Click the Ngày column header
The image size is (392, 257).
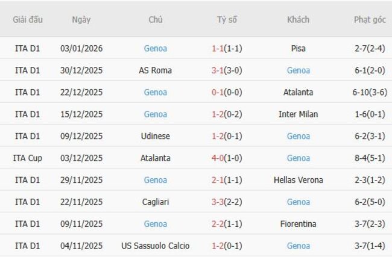coord(81,19)
